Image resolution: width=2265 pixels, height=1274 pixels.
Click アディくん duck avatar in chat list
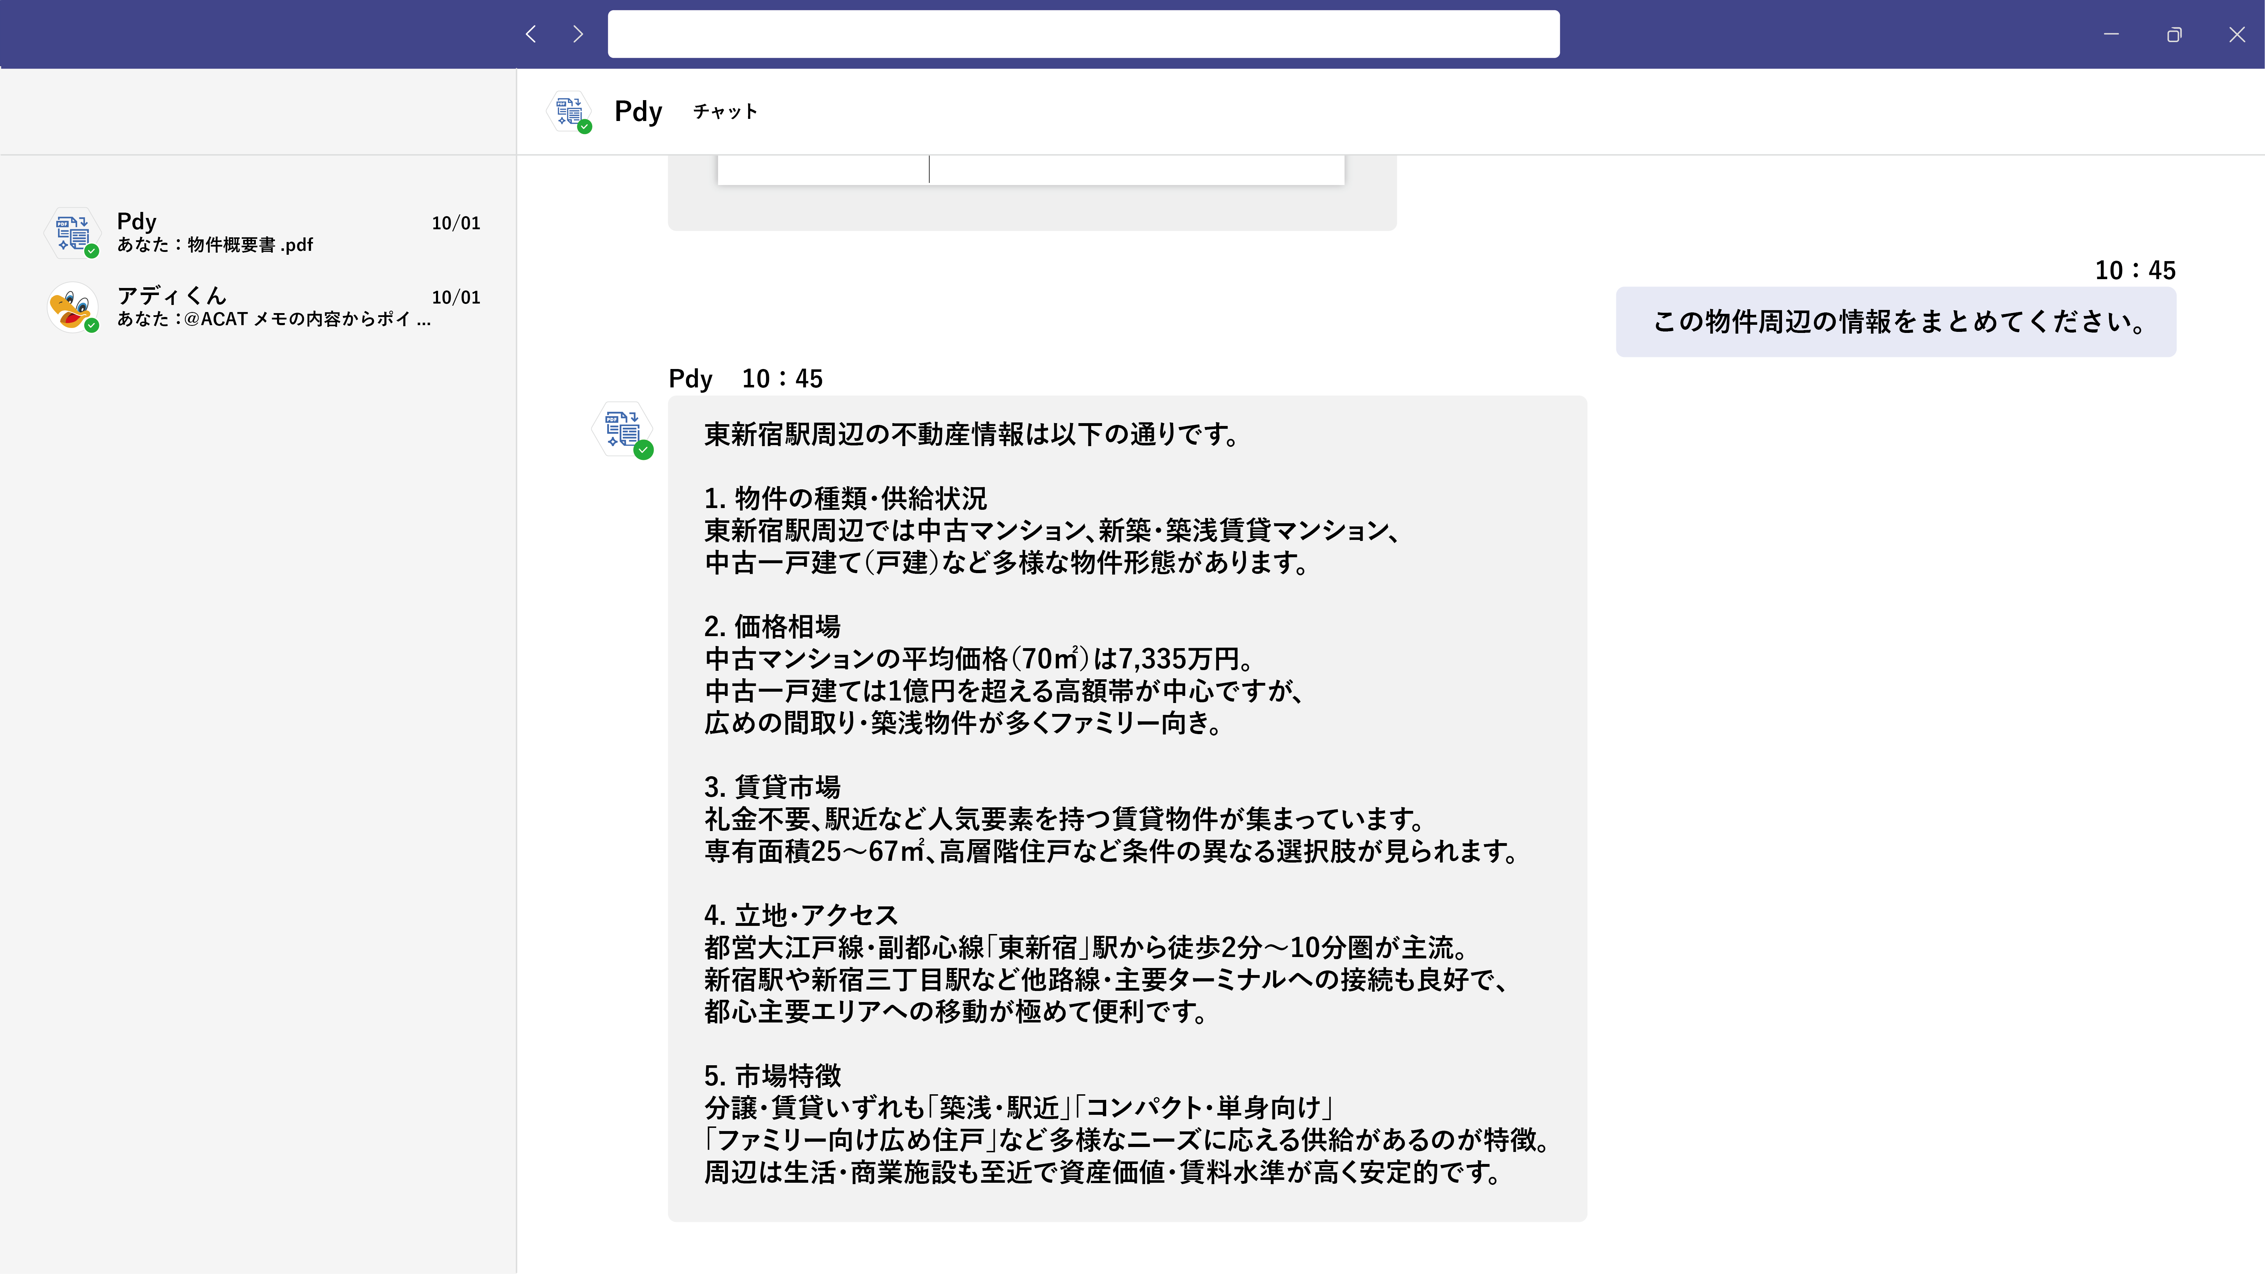tap(72, 307)
